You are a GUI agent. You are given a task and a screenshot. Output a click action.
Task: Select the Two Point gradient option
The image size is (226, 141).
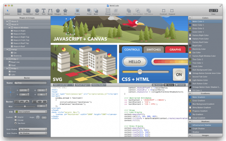coord(16,123)
